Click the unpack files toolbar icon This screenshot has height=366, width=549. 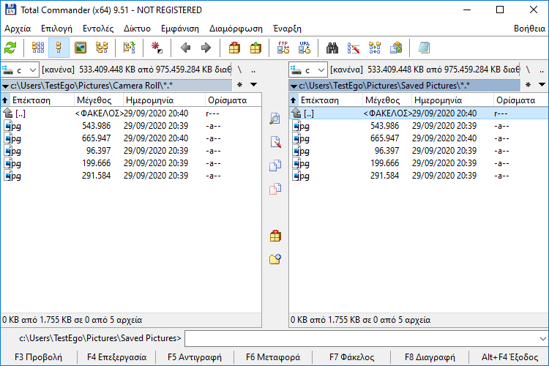(x=255, y=48)
